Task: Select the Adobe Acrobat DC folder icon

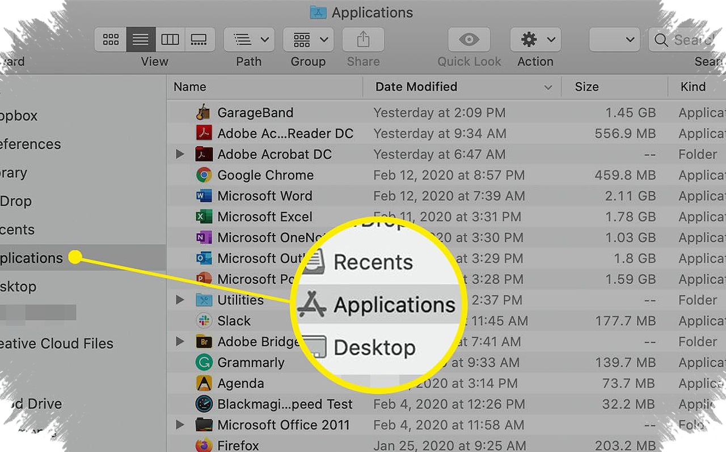Action: [204, 154]
